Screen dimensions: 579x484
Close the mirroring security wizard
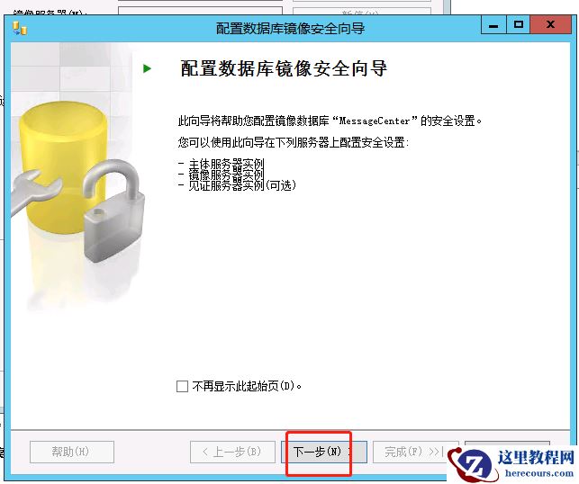click(x=550, y=25)
